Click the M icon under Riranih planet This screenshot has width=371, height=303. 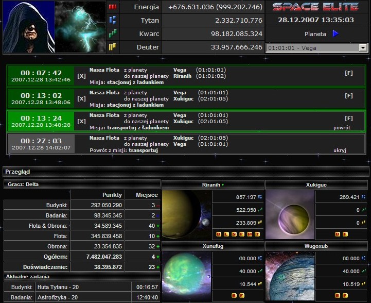tap(250, 234)
